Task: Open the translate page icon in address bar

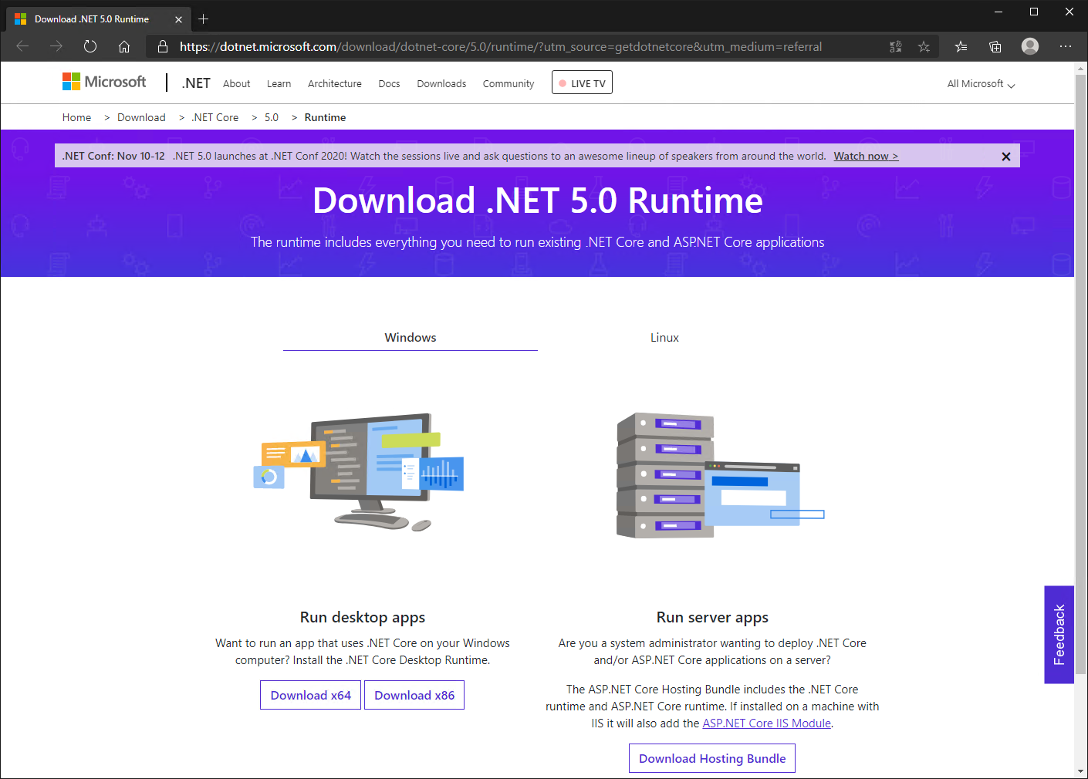Action: (x=896, y=47)
